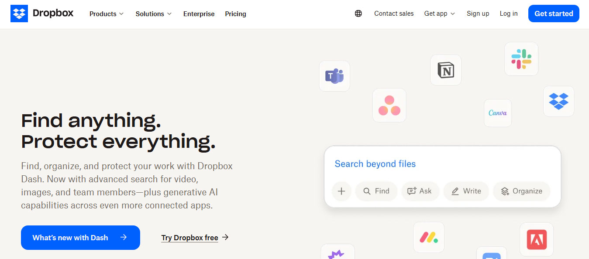Click the Dropbox logo in the header
Viewport: 589px width, 259px height.
point(42,14)
